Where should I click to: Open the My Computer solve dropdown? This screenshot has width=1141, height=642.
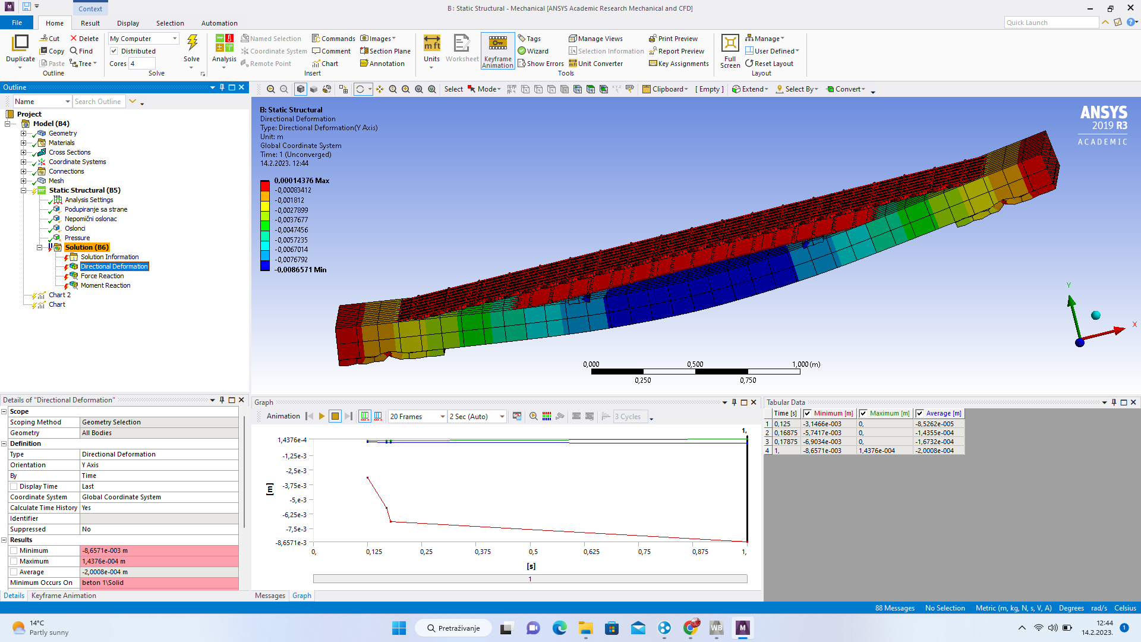click(x=144, y=39)
